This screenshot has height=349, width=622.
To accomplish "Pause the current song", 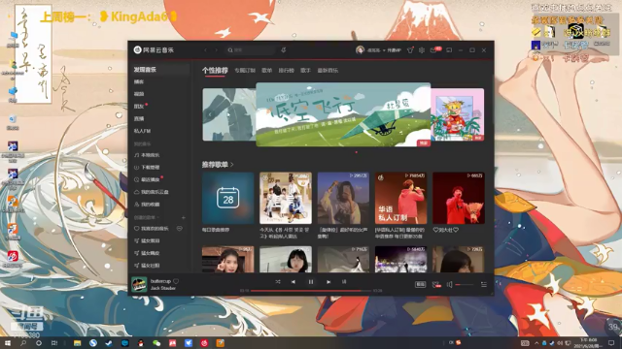I will pos(311,282).
